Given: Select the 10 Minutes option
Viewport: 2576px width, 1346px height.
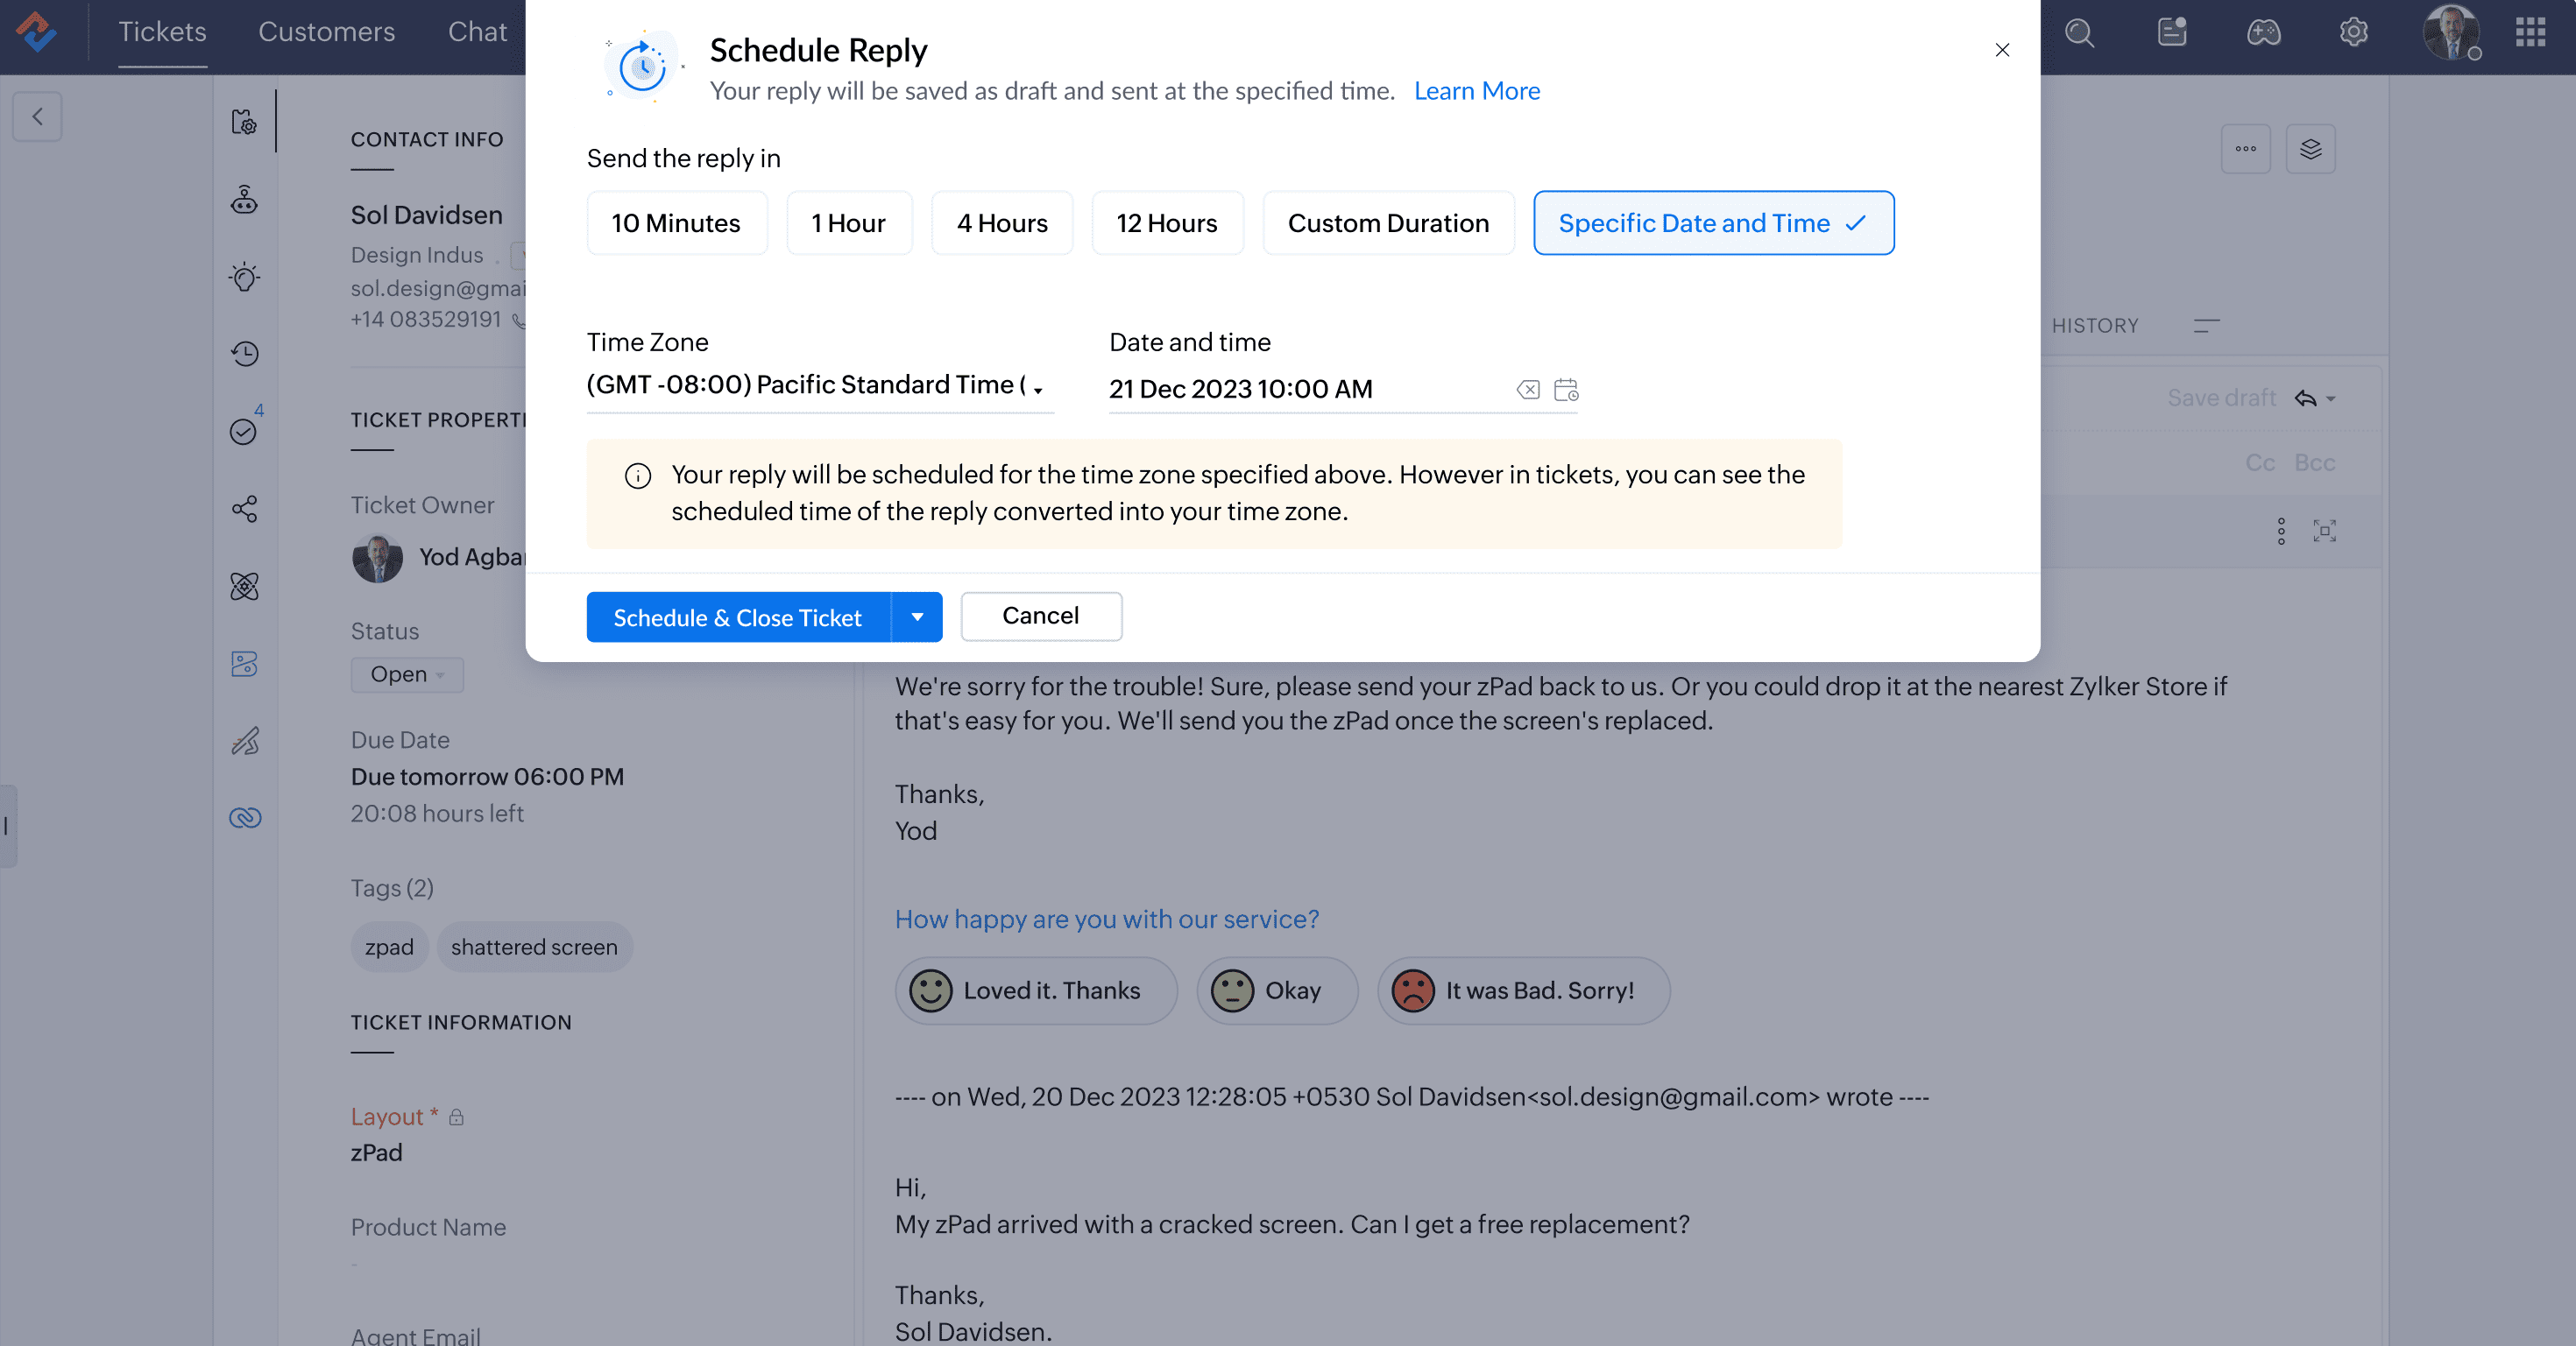Looking at the screenshot, I should pos(676,222).
